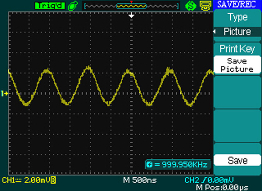
Task: Click the Trig'd trigger status indicator
Action: [x=49, y=6]
